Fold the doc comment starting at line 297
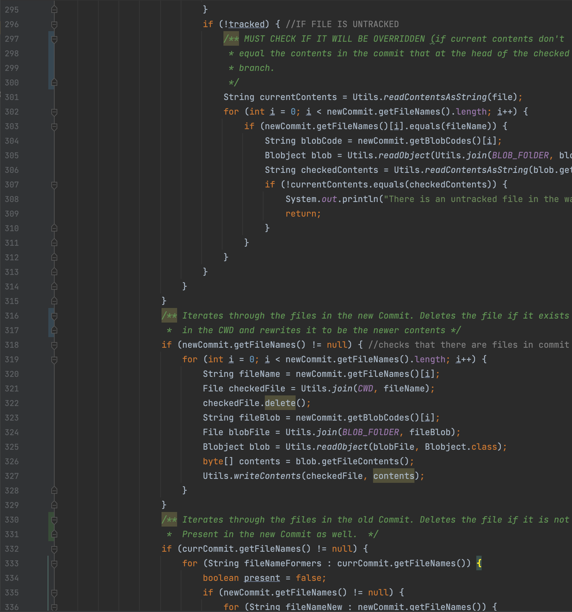572x612 pixels. (x=54, y=39)
